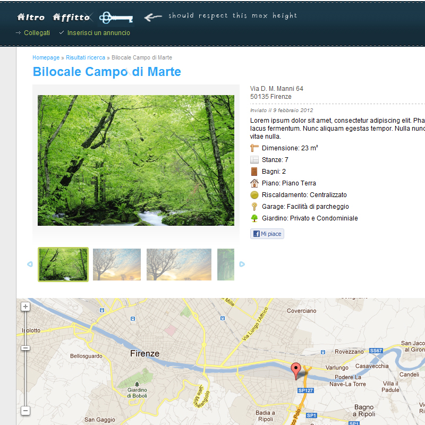Click the map zoom slider handle
This screenshot has width=425, height=425.
click(25, 348)
